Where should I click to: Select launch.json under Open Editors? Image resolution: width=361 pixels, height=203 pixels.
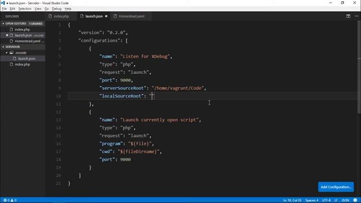[23, 35]
